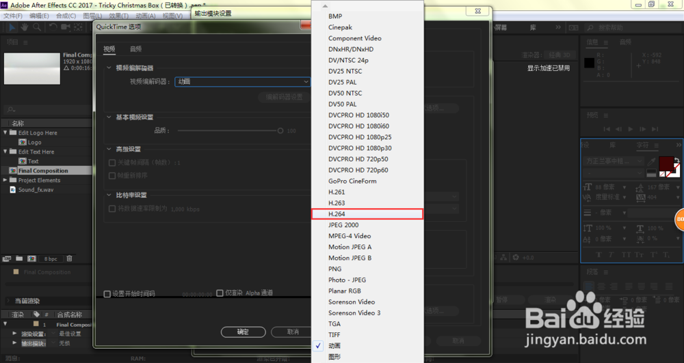
Task: Toggle the frame reordering checkbox
Action: (112, 176)
